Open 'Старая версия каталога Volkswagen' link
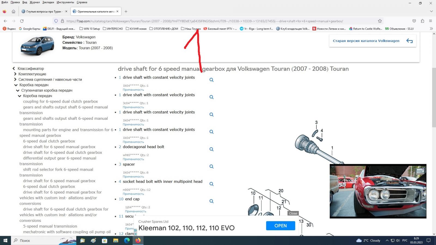436x245 pixels. click(x=366, y=41)
